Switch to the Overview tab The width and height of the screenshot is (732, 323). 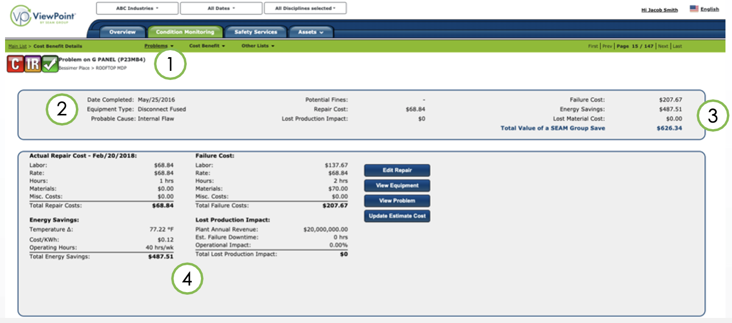pos(122,31)
